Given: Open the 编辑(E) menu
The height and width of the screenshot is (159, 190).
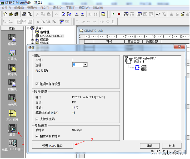Looking at the screenshot, I should pyautogui.click(x=19, y=8).
